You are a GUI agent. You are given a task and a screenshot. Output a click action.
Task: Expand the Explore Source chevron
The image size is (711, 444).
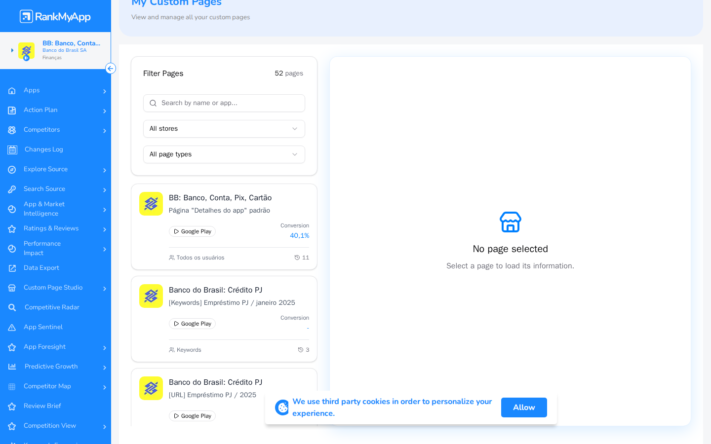pos(105,170)
